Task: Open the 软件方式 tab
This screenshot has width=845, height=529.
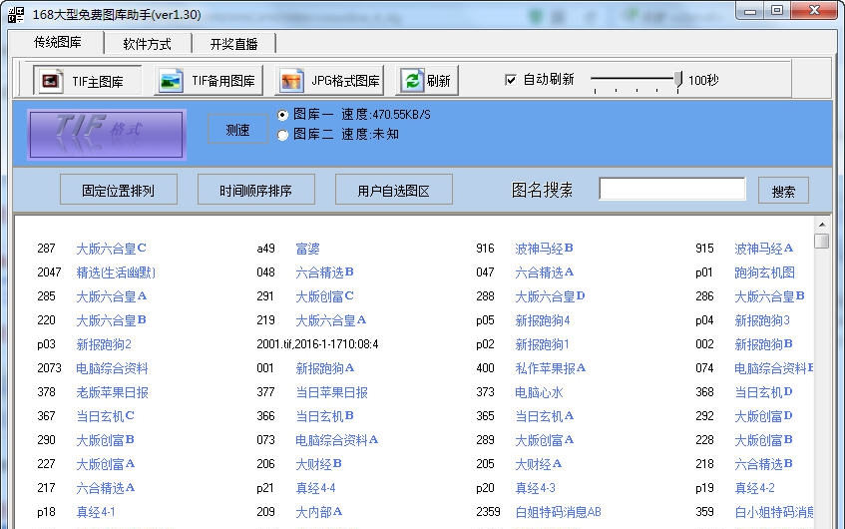Action: coord(147,44)
